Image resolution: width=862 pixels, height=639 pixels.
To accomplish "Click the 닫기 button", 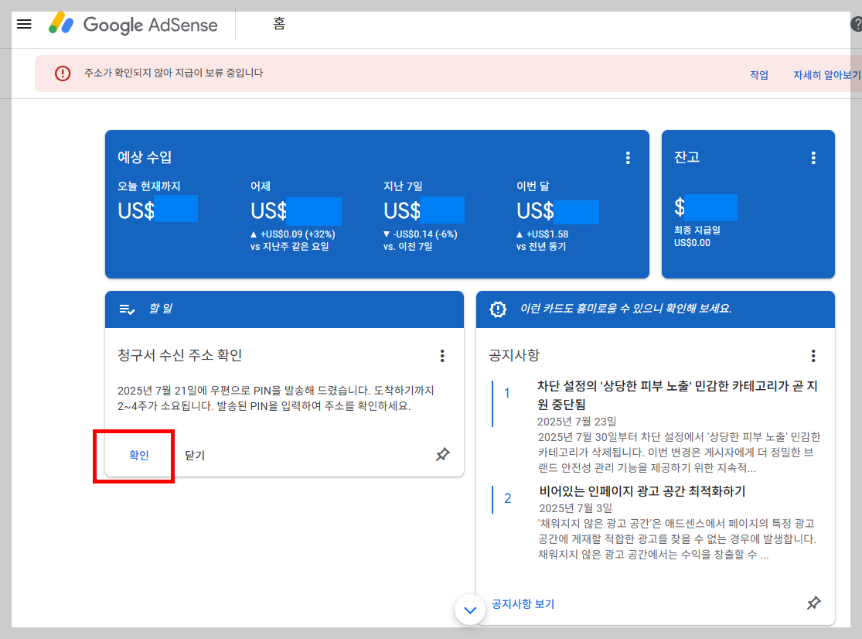I will click(x=195, y=456).
